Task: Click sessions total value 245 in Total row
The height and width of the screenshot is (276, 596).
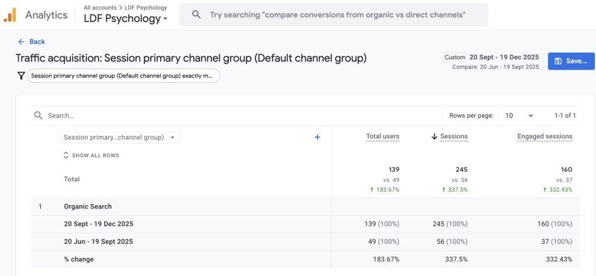Action: (462, 169)
